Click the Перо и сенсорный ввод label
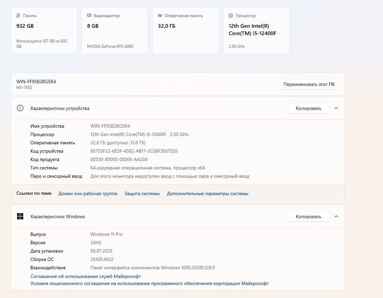The image size is (383, 298). 56,176
